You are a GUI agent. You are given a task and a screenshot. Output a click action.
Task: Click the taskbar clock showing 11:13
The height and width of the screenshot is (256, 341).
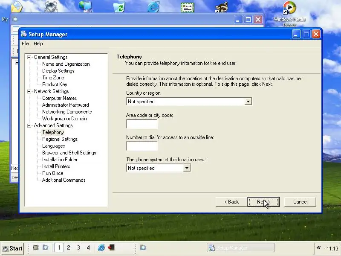click(x=332, y=248)
